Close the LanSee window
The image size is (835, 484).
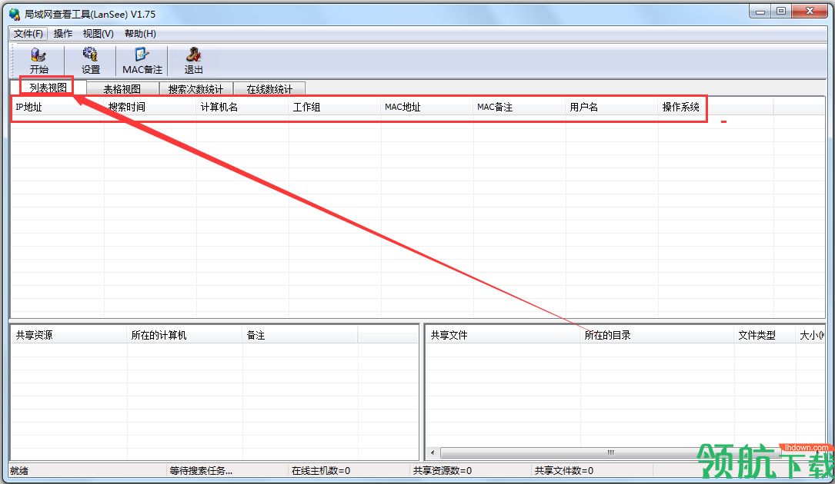[810, 12]
